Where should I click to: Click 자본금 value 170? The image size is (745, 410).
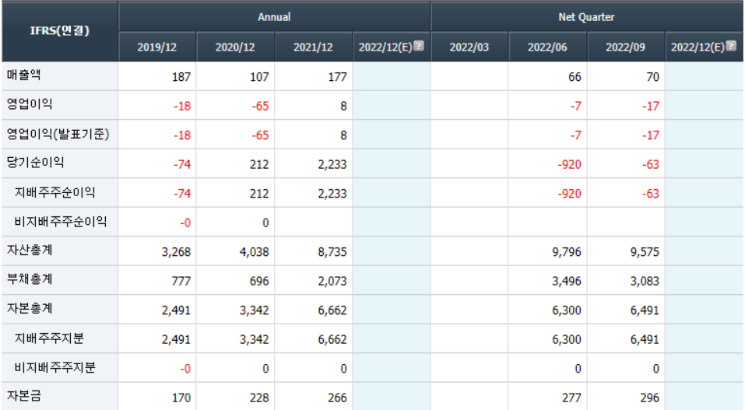(181, 398)
